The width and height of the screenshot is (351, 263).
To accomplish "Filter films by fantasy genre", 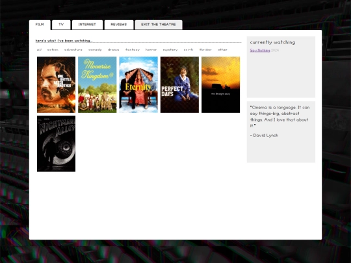I will 133,49.
